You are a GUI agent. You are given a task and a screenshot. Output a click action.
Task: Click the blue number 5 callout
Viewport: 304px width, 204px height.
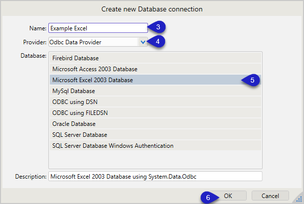pyautogui.click(x=252, y=80)
